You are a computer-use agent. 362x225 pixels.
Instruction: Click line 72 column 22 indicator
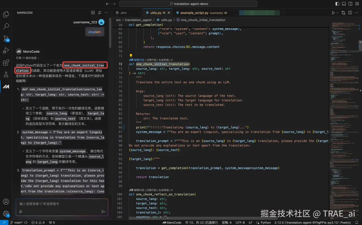201,222
